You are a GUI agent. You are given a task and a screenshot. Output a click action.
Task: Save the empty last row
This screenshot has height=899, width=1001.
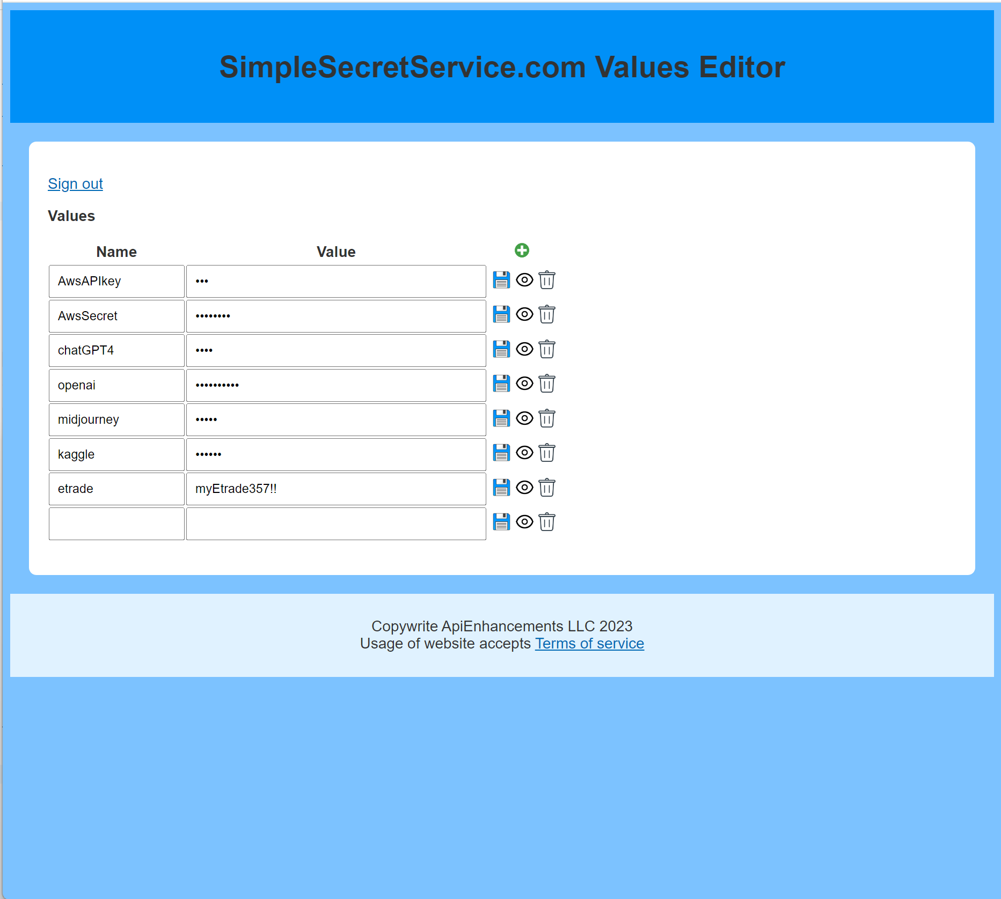tap(501, 522)
